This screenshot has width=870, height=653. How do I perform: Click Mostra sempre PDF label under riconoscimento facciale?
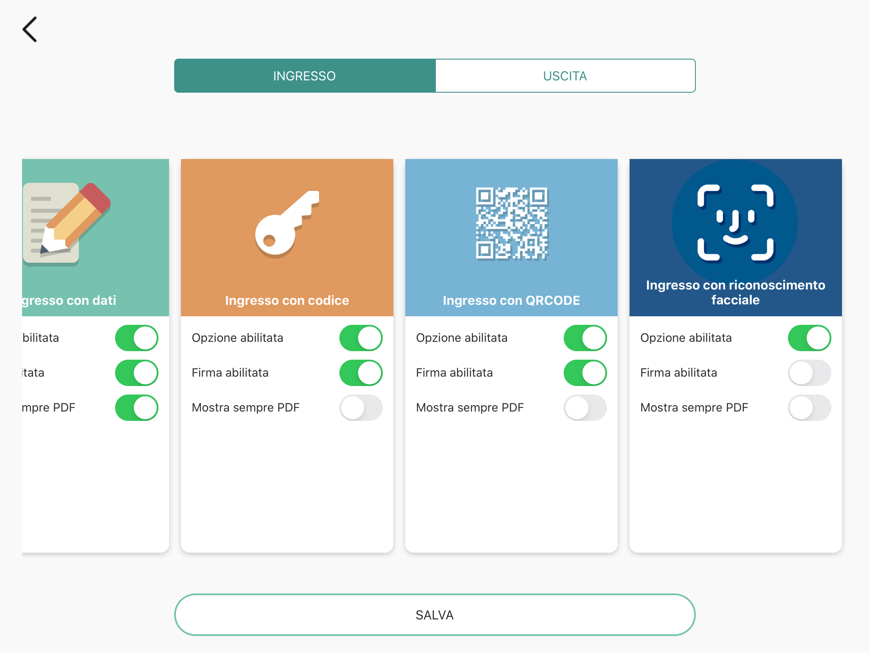[x=694, y=408]
